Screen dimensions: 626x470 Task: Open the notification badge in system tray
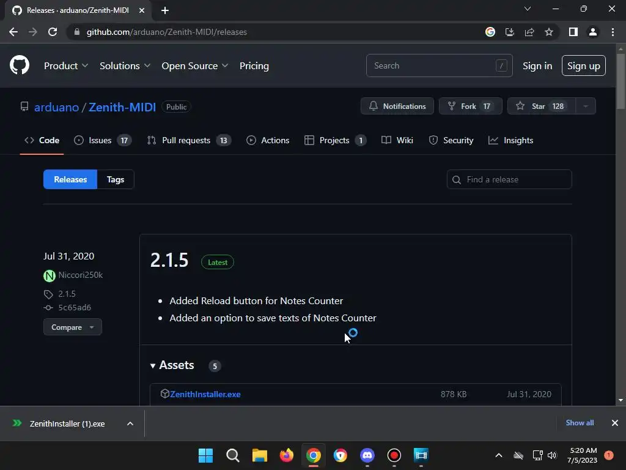609,455
